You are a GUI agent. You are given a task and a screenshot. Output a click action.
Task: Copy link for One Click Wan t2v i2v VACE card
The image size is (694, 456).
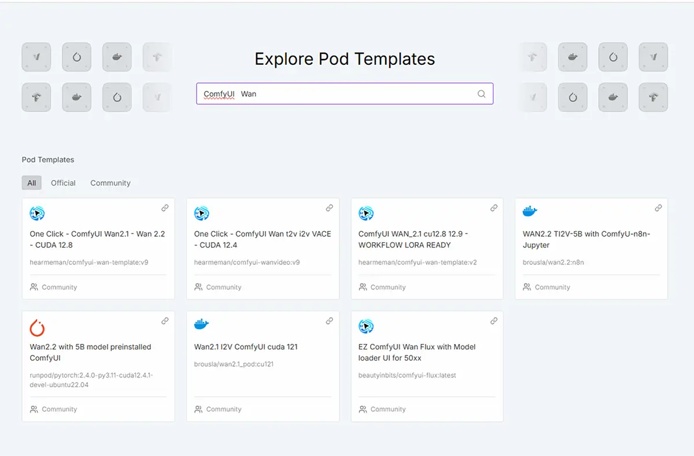tap(330, 208)
